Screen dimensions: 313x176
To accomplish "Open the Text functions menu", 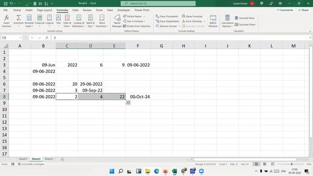I will [58, 21].
